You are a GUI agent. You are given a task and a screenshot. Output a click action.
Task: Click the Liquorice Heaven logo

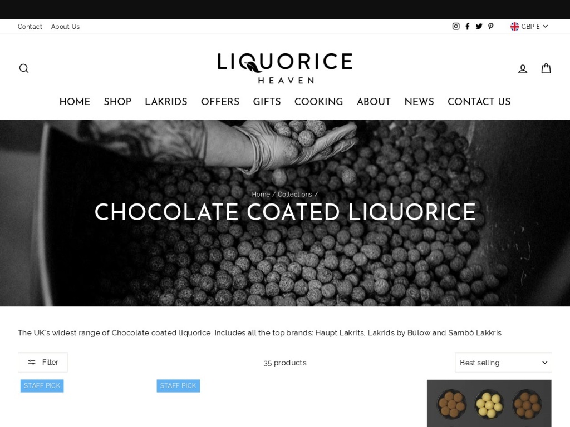[285, 68]
